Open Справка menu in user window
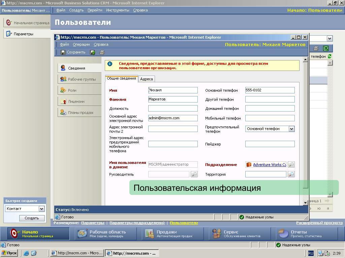 click(x=101, y=44)
